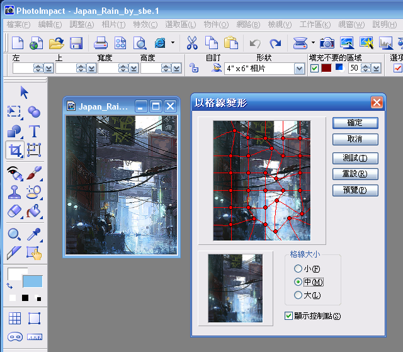
Task: Select the Clone stamp tool
Action: coord(14,192)
